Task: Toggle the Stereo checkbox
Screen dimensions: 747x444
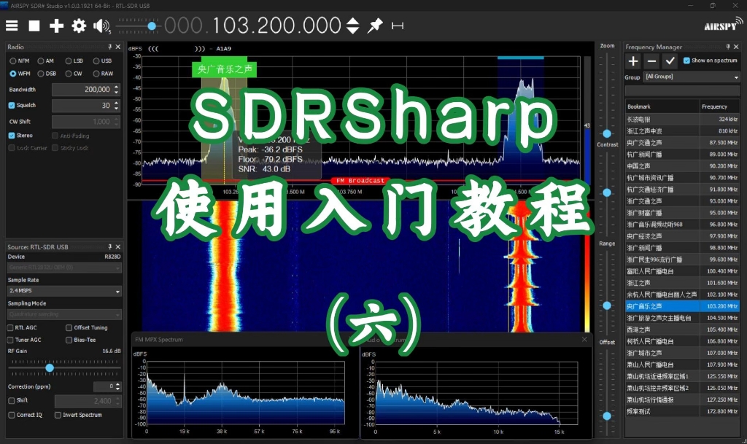Action: coord(12,136)
